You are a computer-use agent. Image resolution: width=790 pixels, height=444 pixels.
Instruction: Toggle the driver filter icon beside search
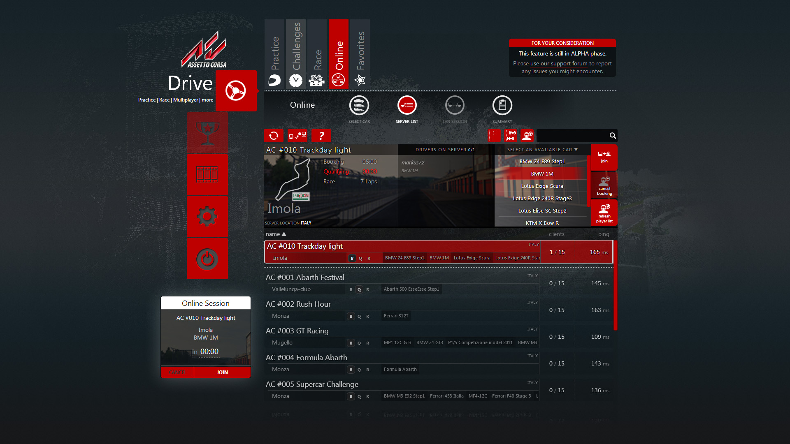527,136
